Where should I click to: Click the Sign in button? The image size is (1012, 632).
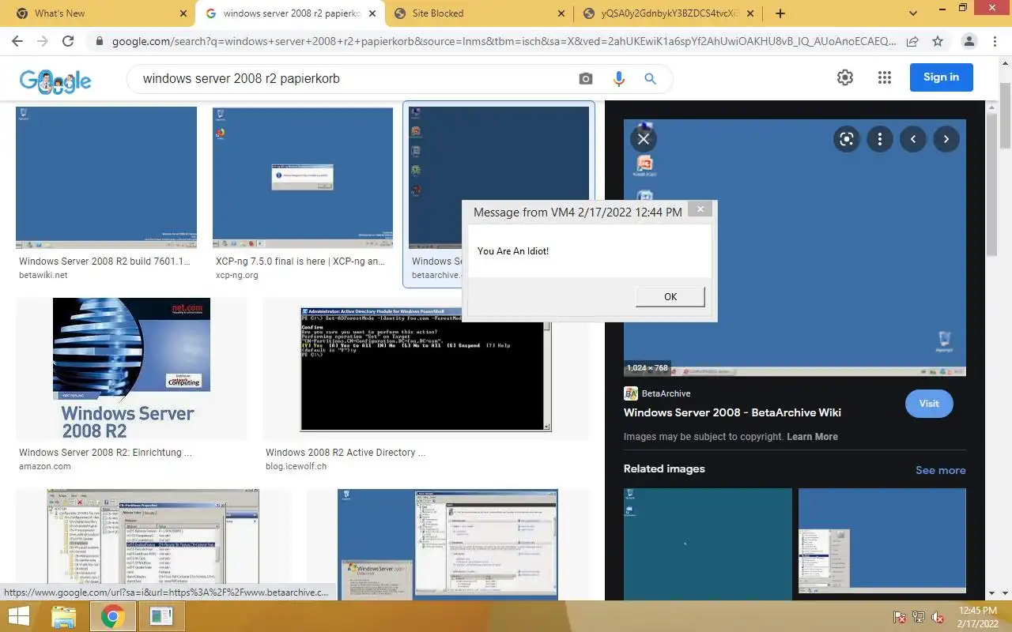941,77
